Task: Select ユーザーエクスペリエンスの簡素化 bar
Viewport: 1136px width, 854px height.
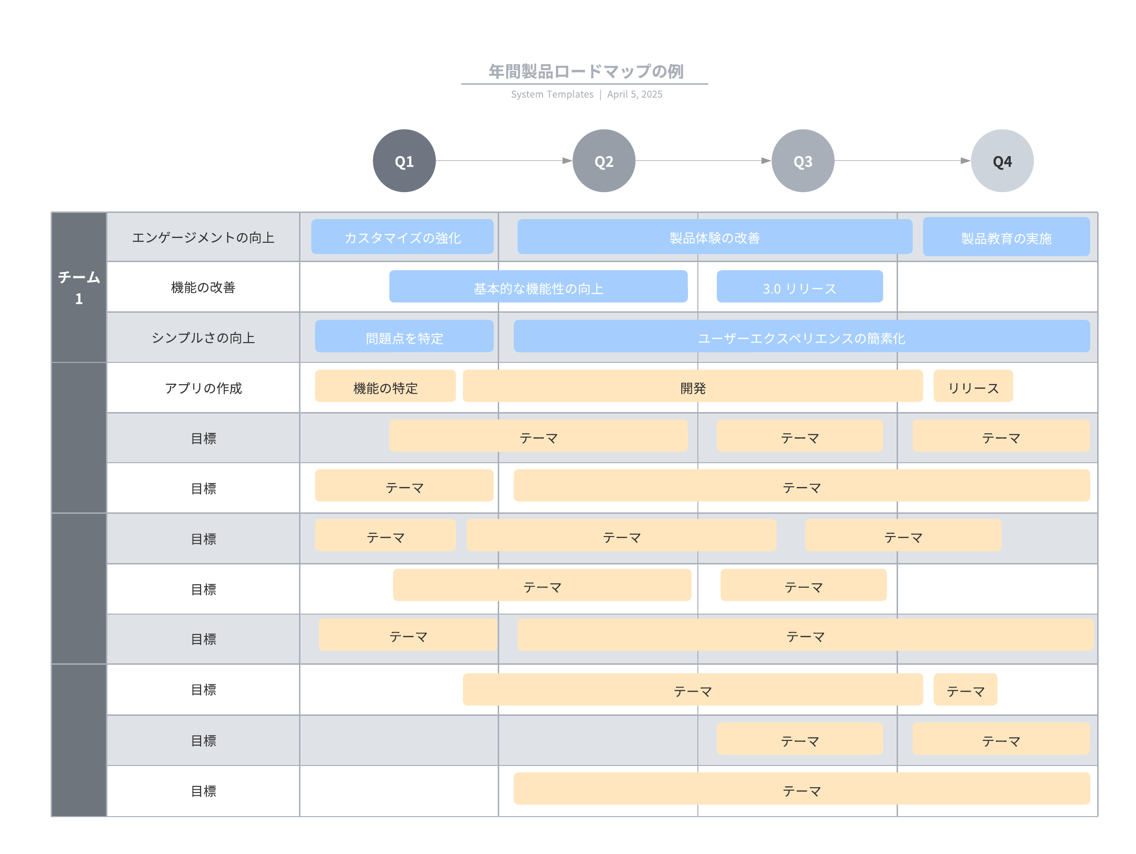Action: [801, 337]
